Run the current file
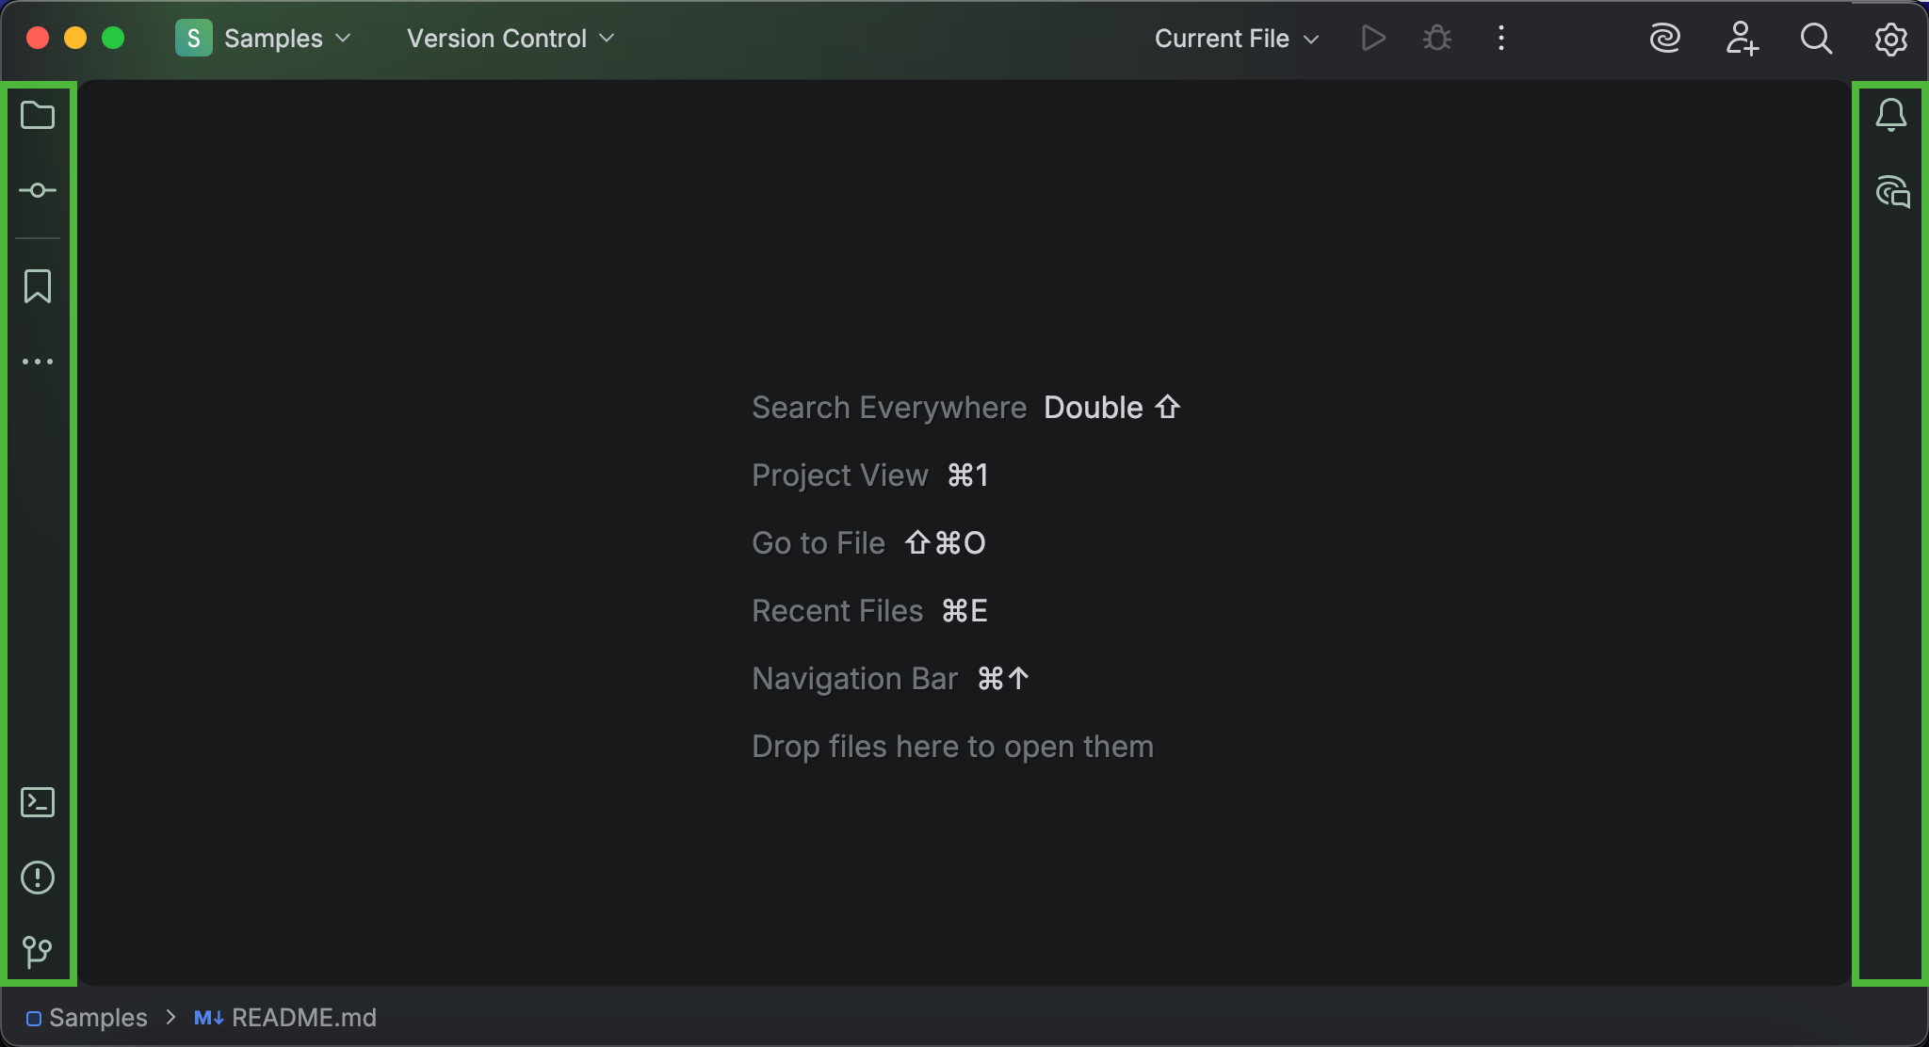1929x1047 pixels. tap(1373, 39)
